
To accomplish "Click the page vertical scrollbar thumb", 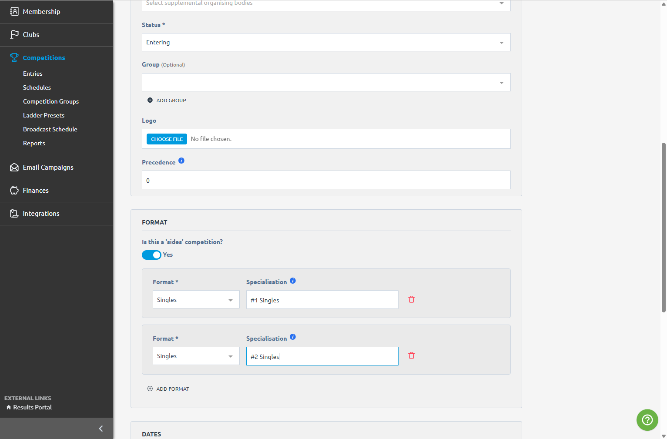I will click(664, 227).
